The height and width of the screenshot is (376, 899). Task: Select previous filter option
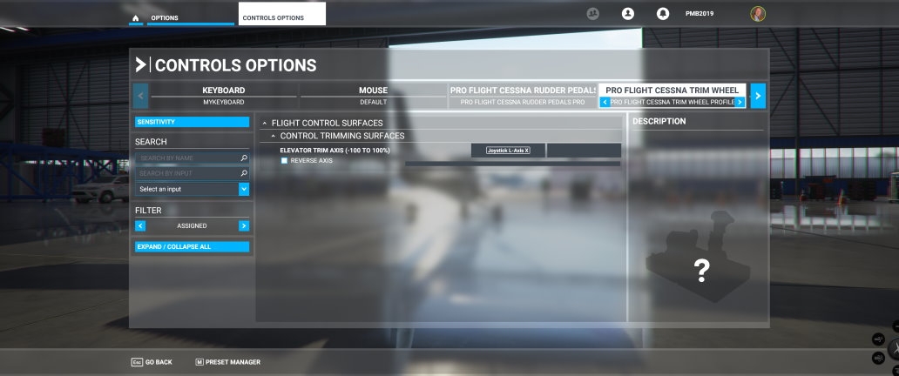tap(140, 225)
